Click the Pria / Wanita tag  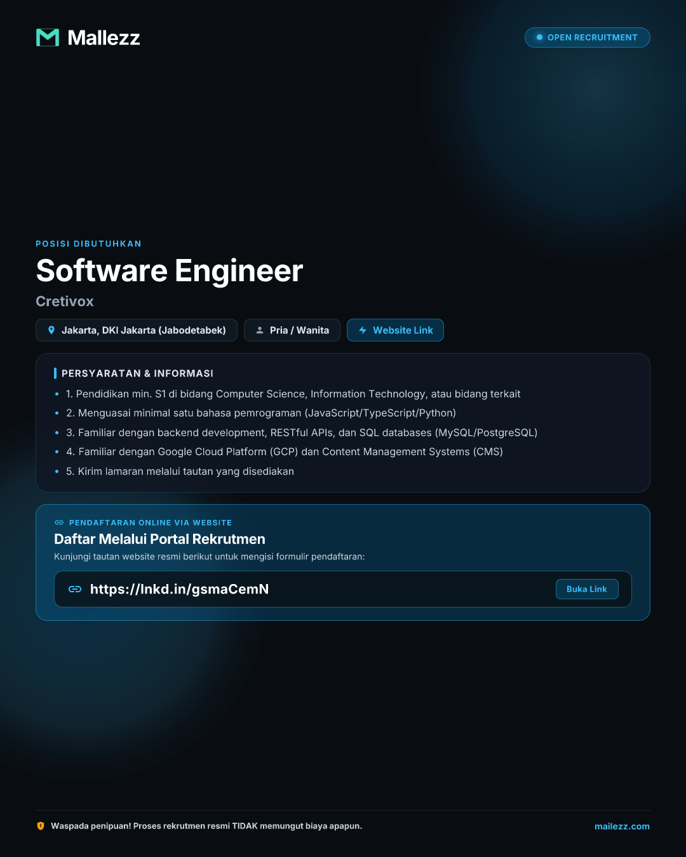click(292, 330)
